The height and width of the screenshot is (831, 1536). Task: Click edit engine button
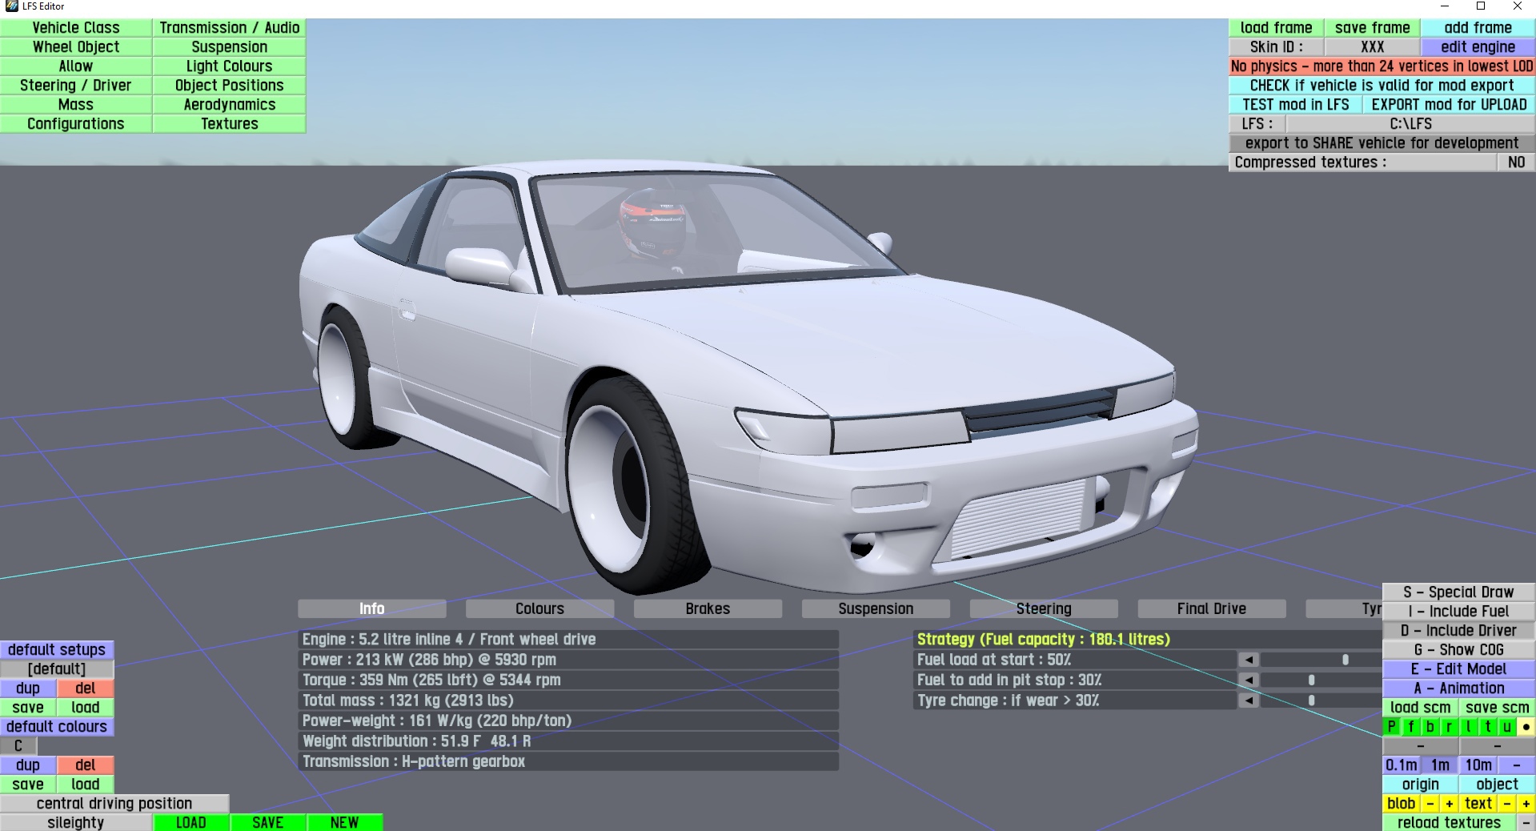(x=1478, y=47)
